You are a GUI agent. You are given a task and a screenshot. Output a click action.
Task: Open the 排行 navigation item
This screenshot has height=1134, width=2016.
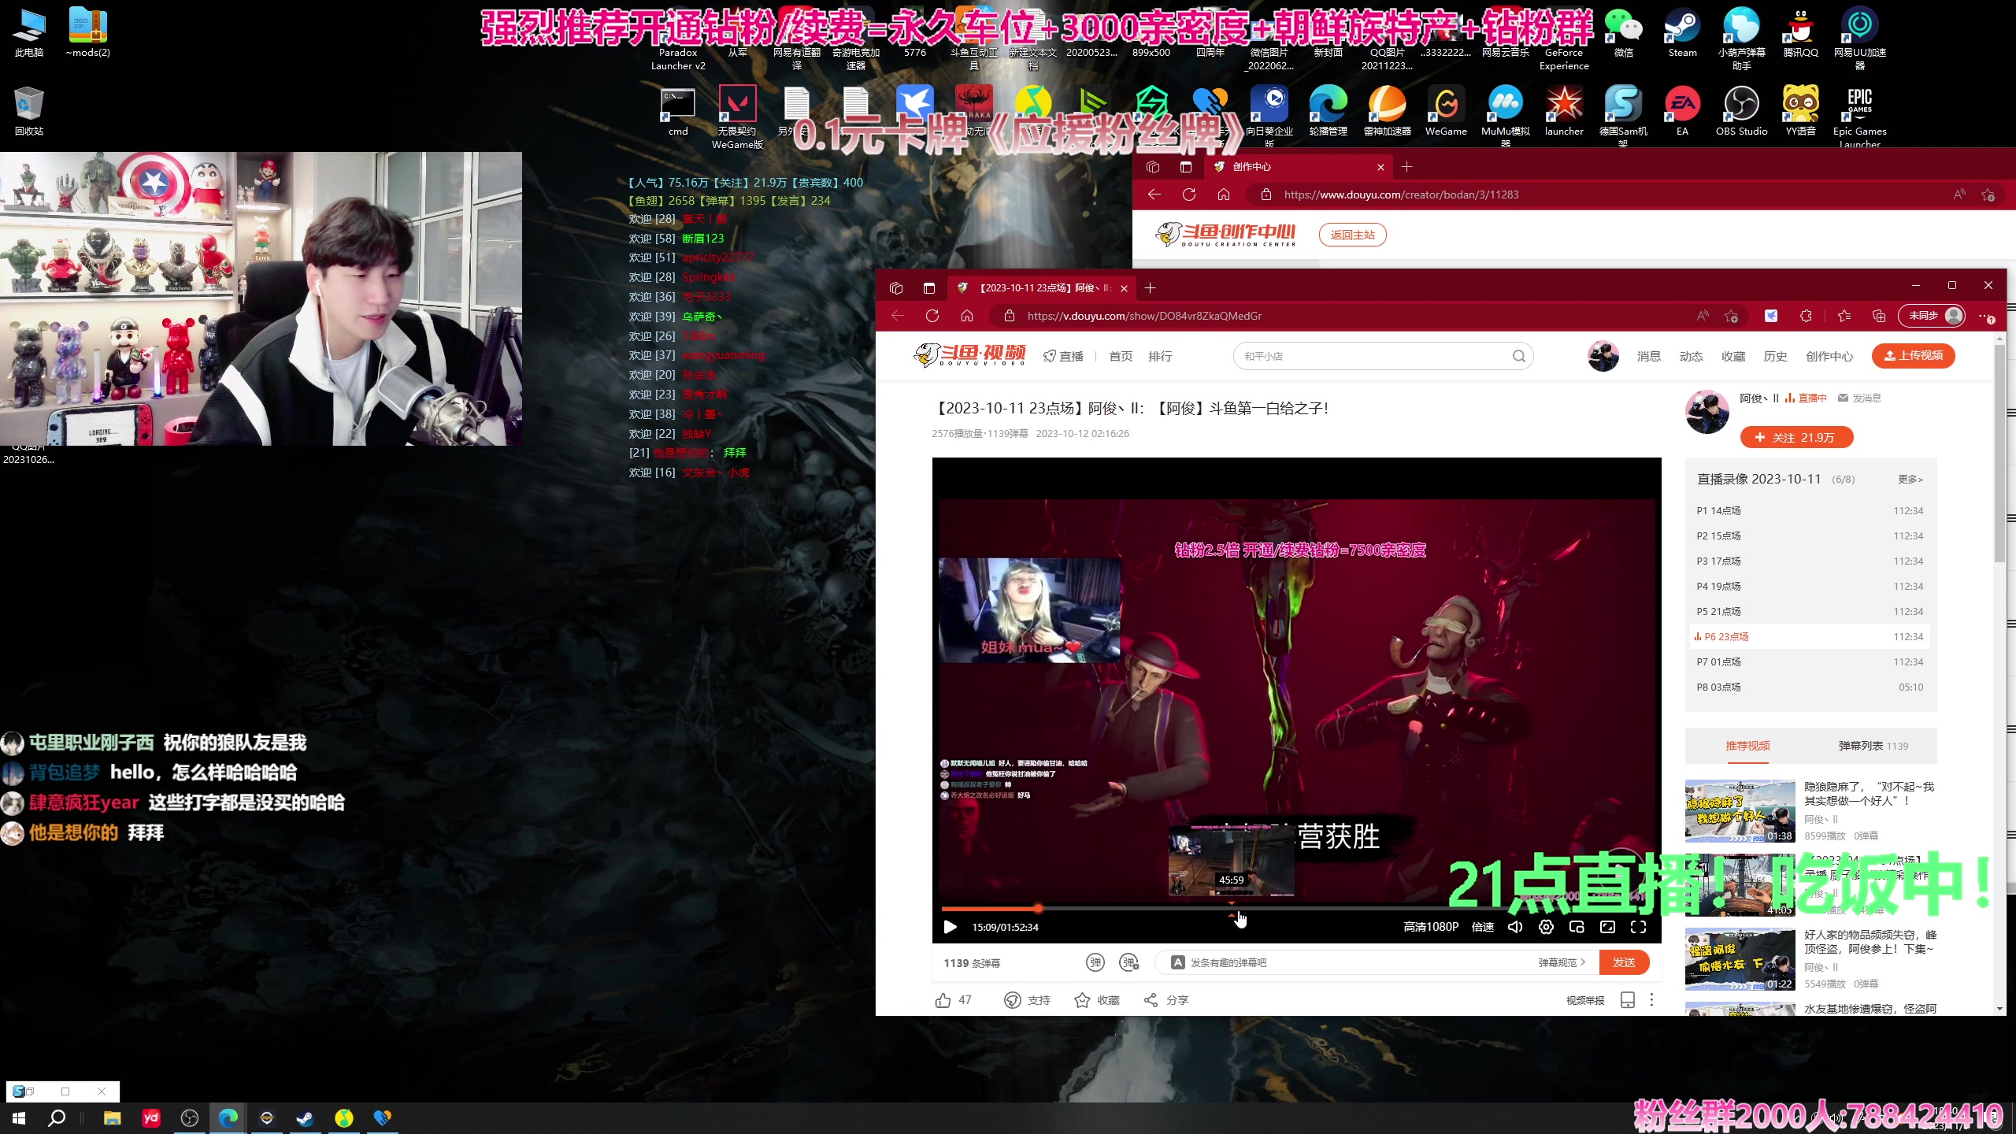(x=1160, y=357)
